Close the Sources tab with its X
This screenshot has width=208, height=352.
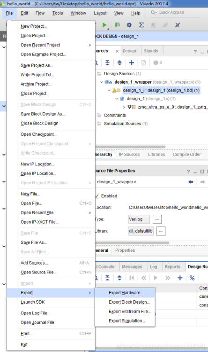(x=117, y=51)
